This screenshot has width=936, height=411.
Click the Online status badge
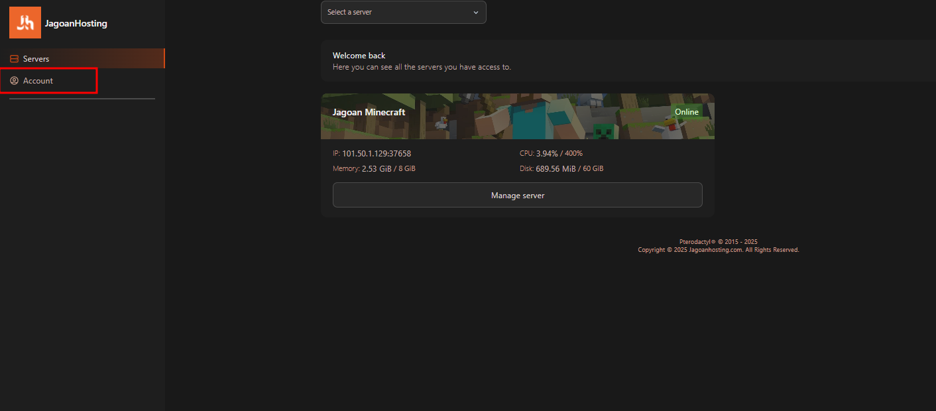pos(686,112)
